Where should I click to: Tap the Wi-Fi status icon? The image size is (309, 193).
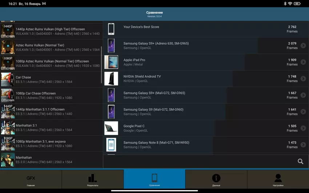[290, 4]
